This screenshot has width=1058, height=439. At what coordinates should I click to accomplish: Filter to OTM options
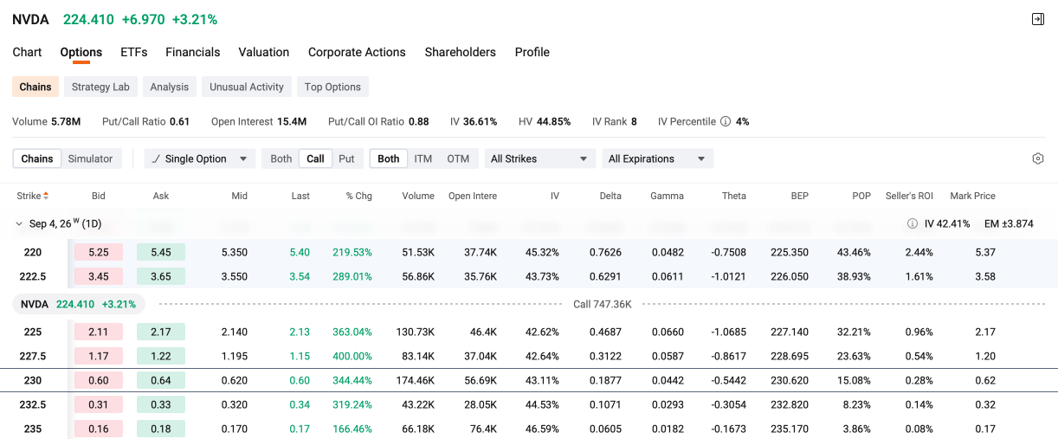(458, 158)
